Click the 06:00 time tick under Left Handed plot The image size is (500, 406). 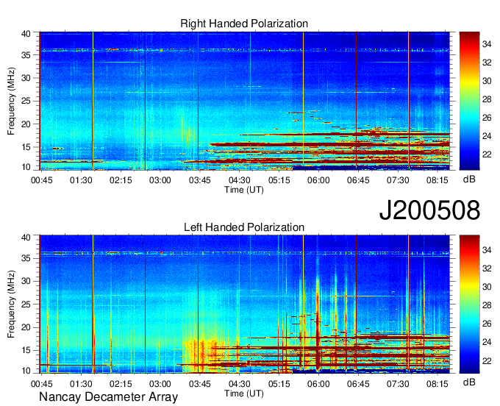point(318,384)
